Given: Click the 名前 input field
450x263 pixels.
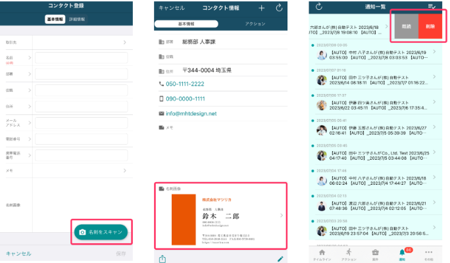Looking at the screenshot, I should coord(81,59).
